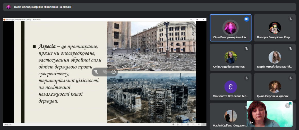Select the Юлія Володимирівна Нік... participant name

(x=230, y=37)
